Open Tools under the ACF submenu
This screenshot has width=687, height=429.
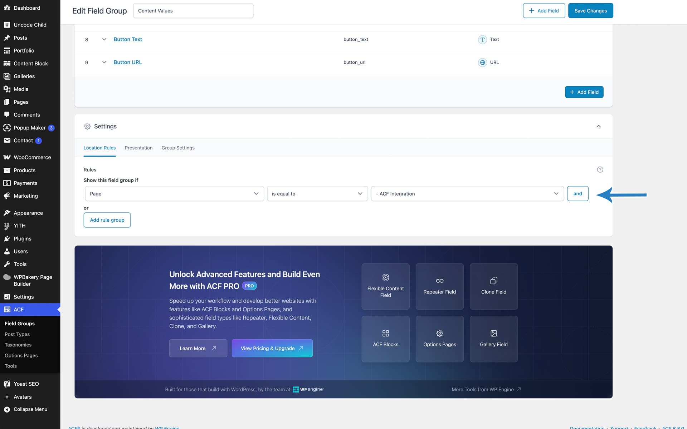(x=11, y=366)
